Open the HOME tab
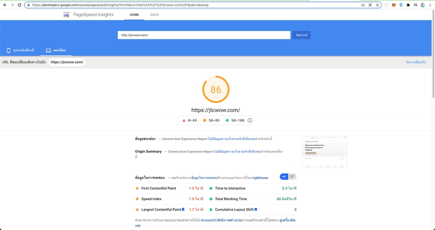Screen dimensions: 435x230 coord(134,14)
